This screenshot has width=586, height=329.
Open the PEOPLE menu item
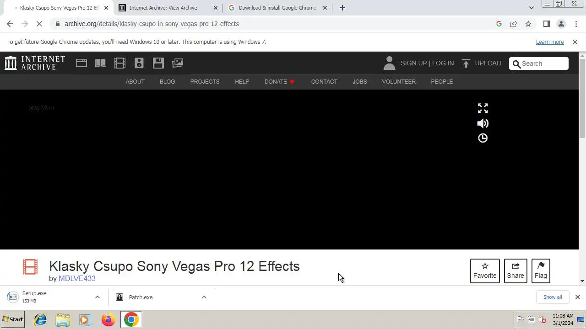click(x=442, y=82)
